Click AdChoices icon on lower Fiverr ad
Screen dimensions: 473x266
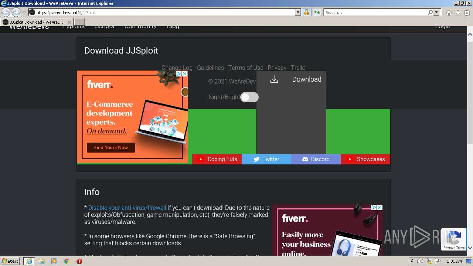tap(374, 208)
